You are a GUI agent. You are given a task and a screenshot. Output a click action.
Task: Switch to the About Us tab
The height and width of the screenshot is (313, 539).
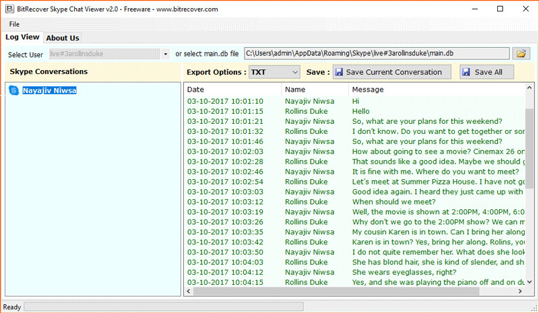[x=63, y=38]
